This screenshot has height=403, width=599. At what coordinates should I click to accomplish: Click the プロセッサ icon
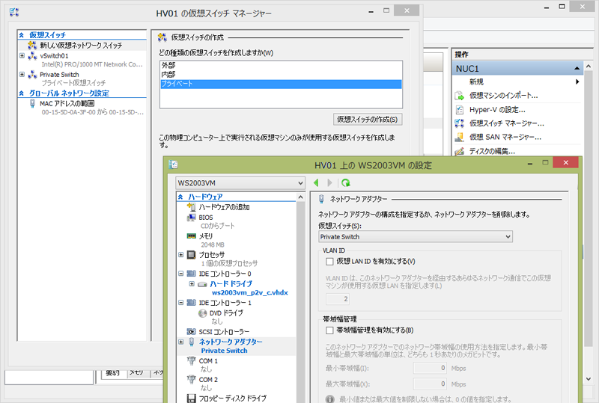[x=192, y=254]
